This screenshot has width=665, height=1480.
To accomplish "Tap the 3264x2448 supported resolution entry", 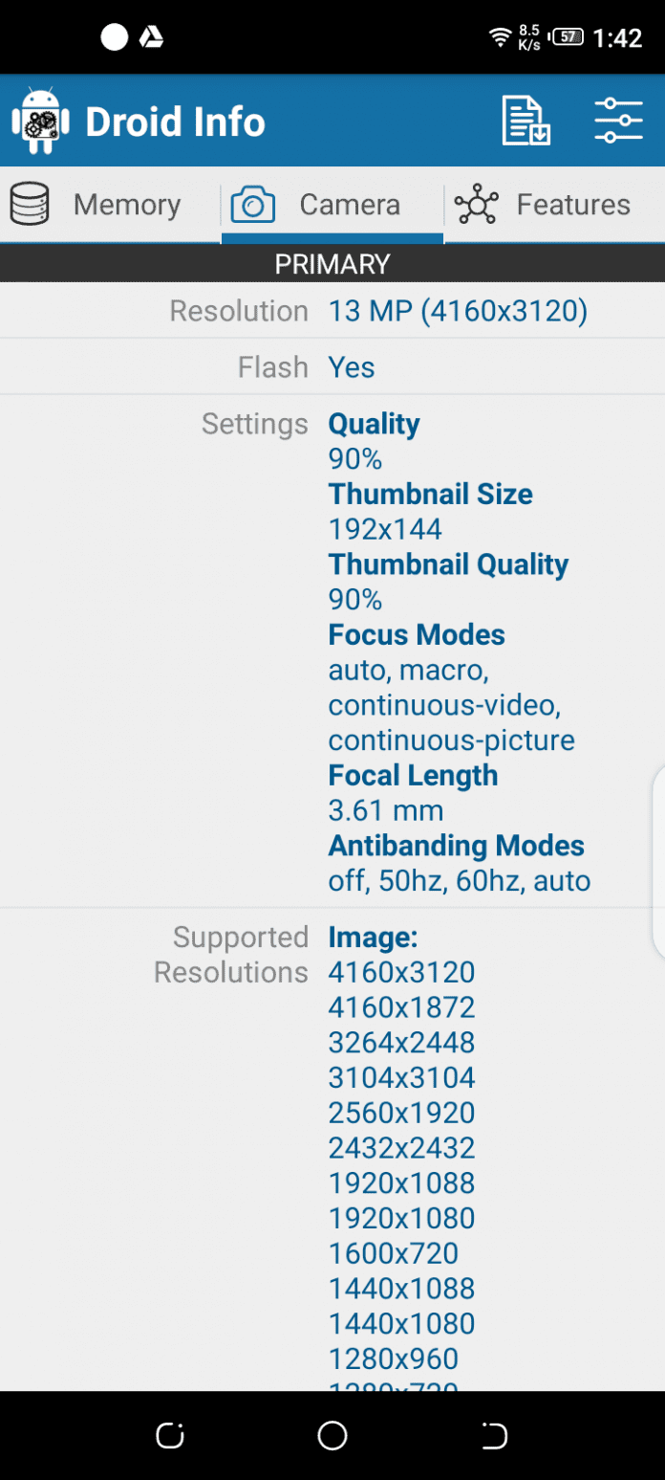I will (x=401, y=1043).
